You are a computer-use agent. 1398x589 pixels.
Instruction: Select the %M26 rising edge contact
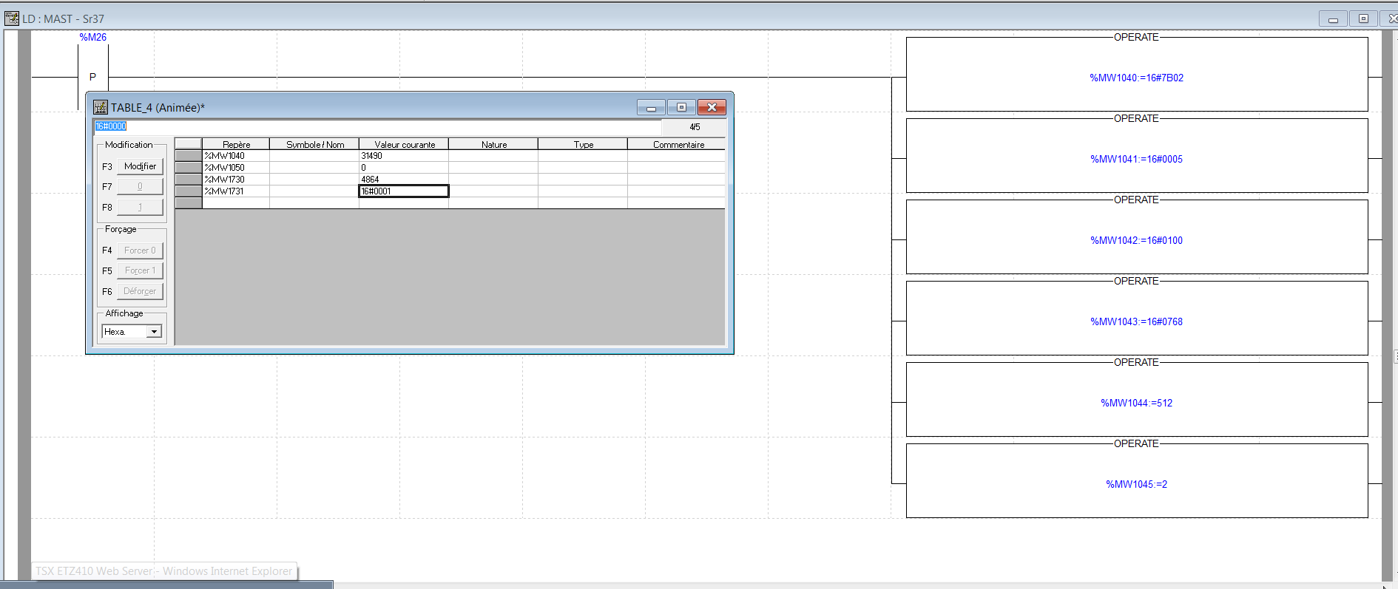[93, 77]
